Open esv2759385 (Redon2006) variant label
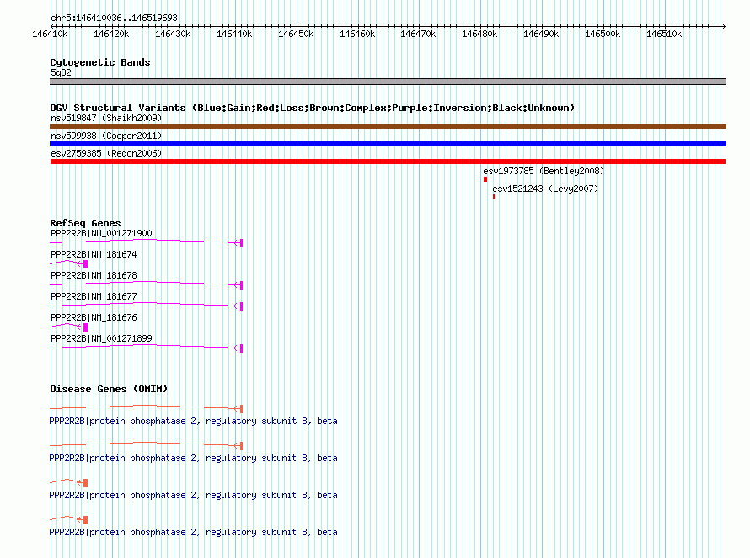750x558 pixels. coord(106,153)
